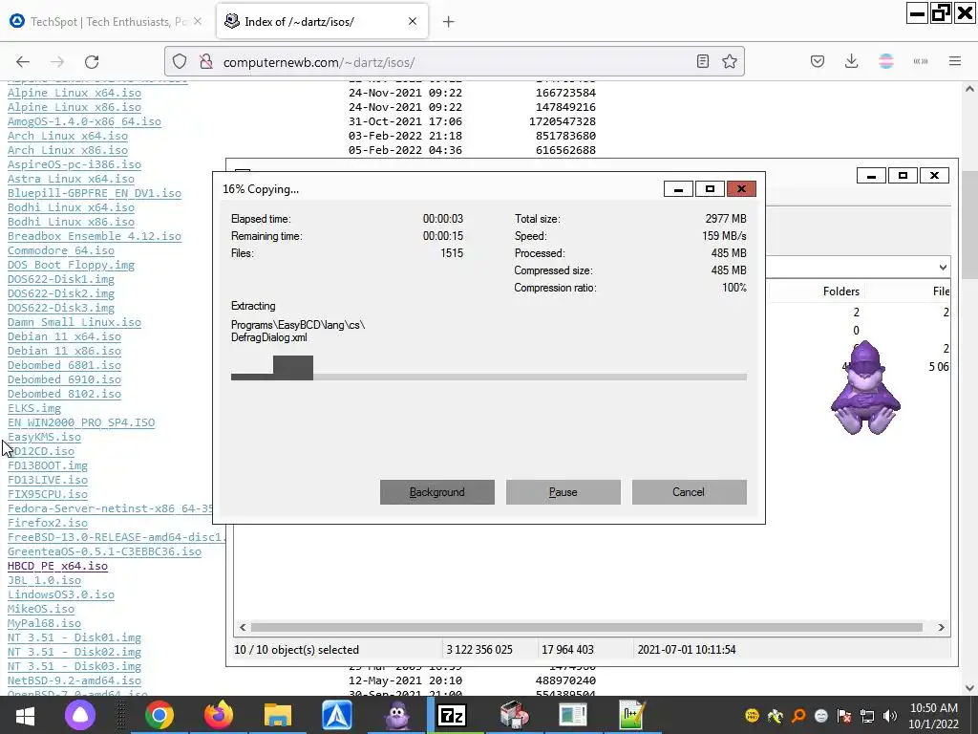Open the blue arrow app on taskbar
Screen dimensions: 978x734
tap(337, 715)
